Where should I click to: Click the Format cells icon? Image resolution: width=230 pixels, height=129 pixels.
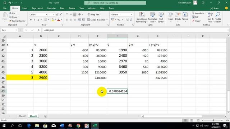point(185,15)
